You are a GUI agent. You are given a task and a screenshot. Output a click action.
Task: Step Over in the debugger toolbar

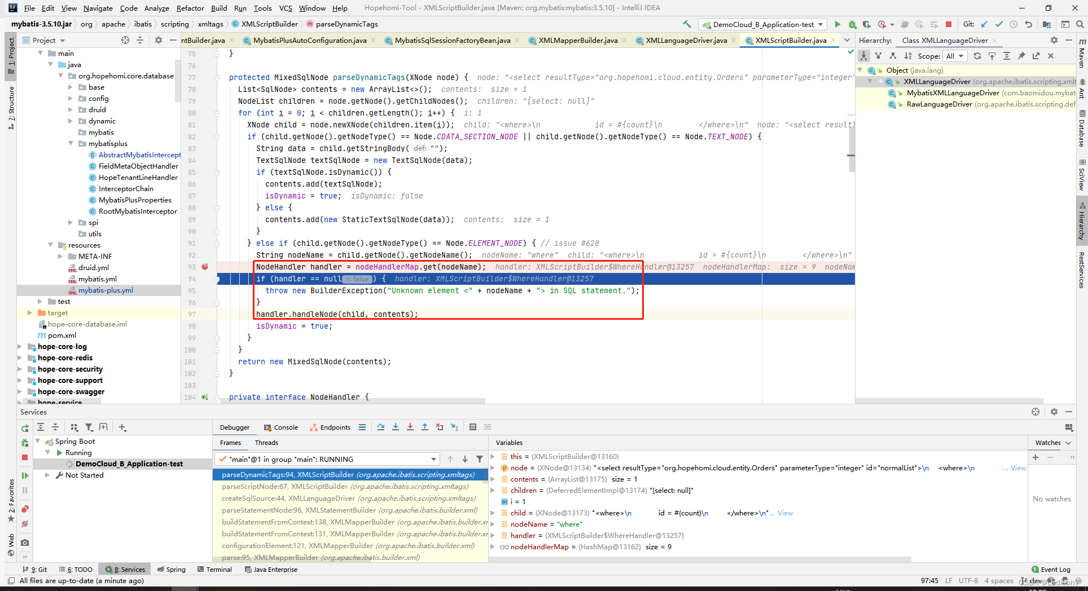(x=381, y=427)
